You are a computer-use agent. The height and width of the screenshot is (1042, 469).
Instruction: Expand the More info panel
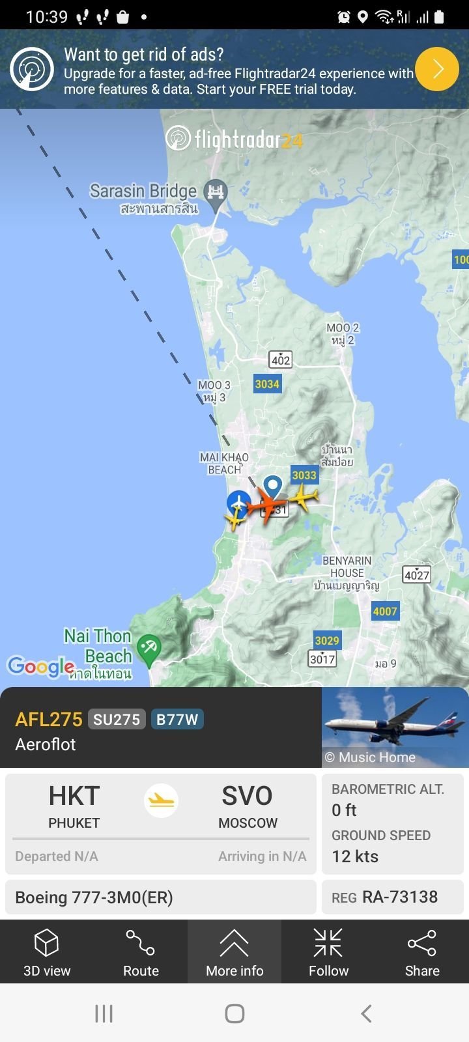coord(234,951)
